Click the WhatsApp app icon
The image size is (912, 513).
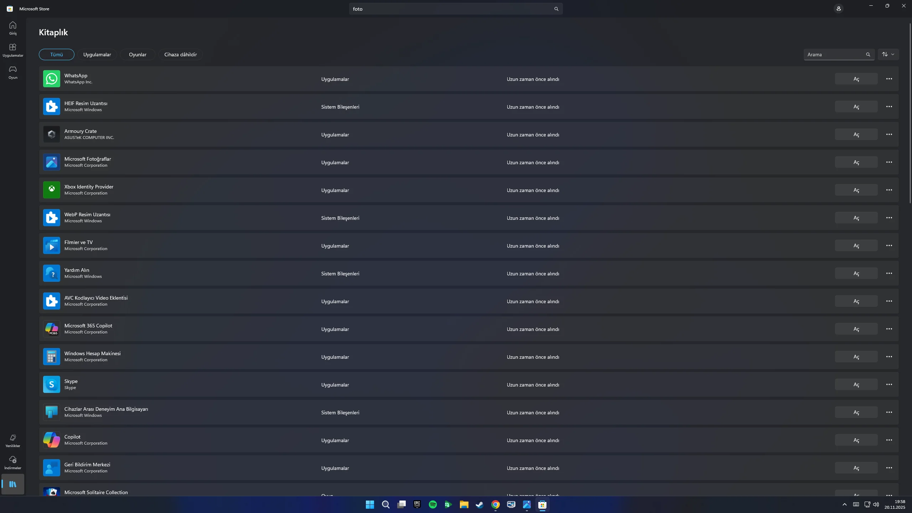click(52, 79)
